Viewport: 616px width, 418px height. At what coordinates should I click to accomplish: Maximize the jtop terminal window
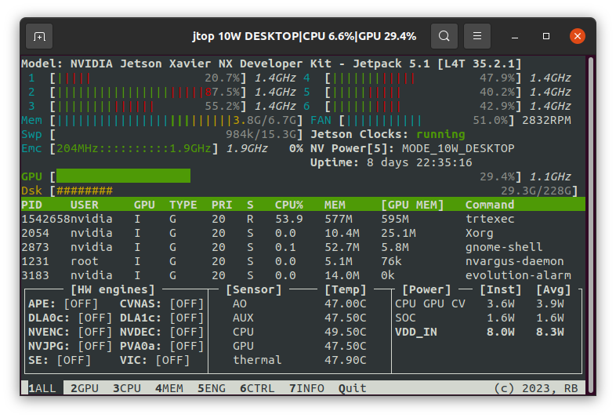click(x=546, y=36)
